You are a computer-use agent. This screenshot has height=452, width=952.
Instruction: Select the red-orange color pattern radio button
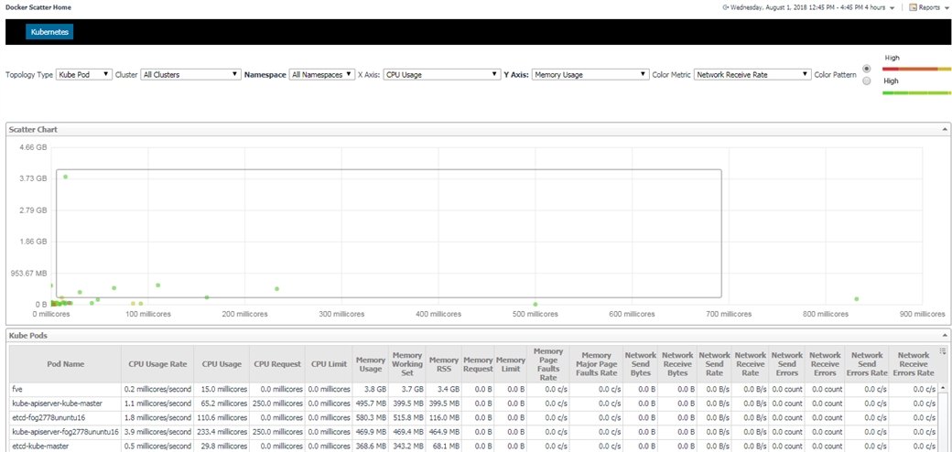[866, 68]
